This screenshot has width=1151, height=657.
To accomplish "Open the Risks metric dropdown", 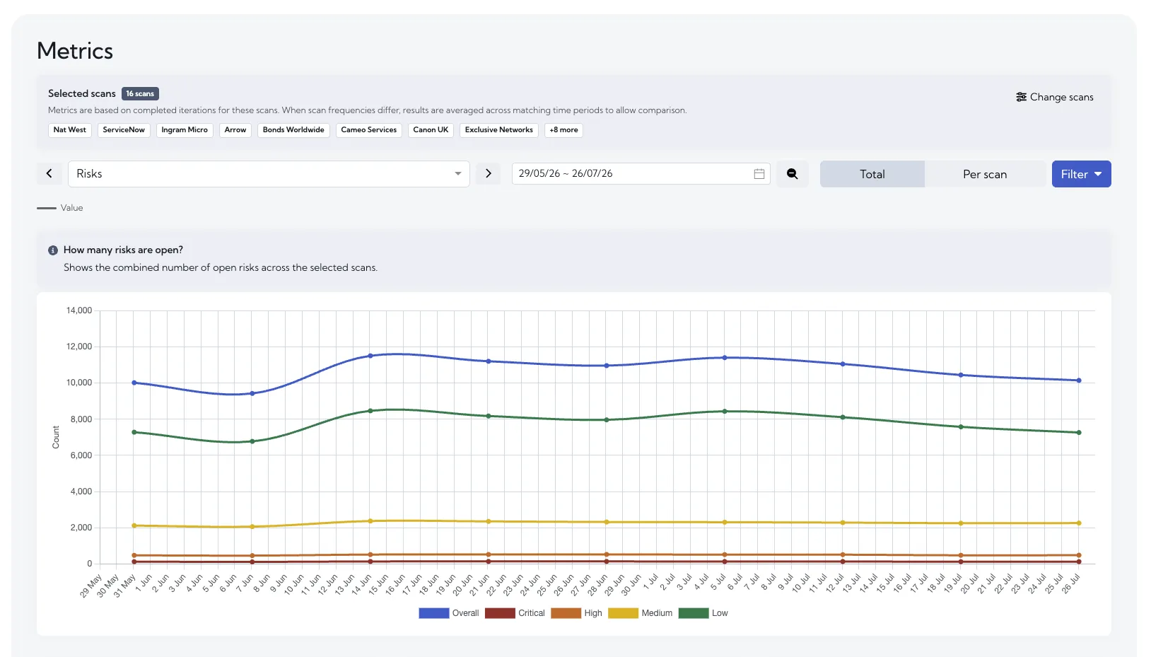I will point(269,174).
